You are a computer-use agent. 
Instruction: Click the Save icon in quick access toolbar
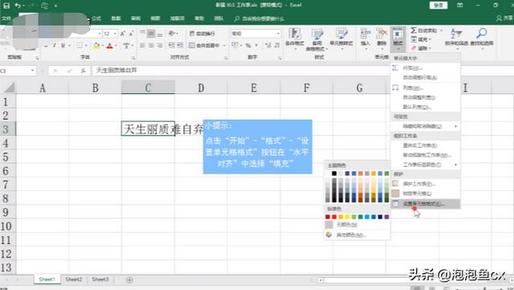click(x=6, y=6)
